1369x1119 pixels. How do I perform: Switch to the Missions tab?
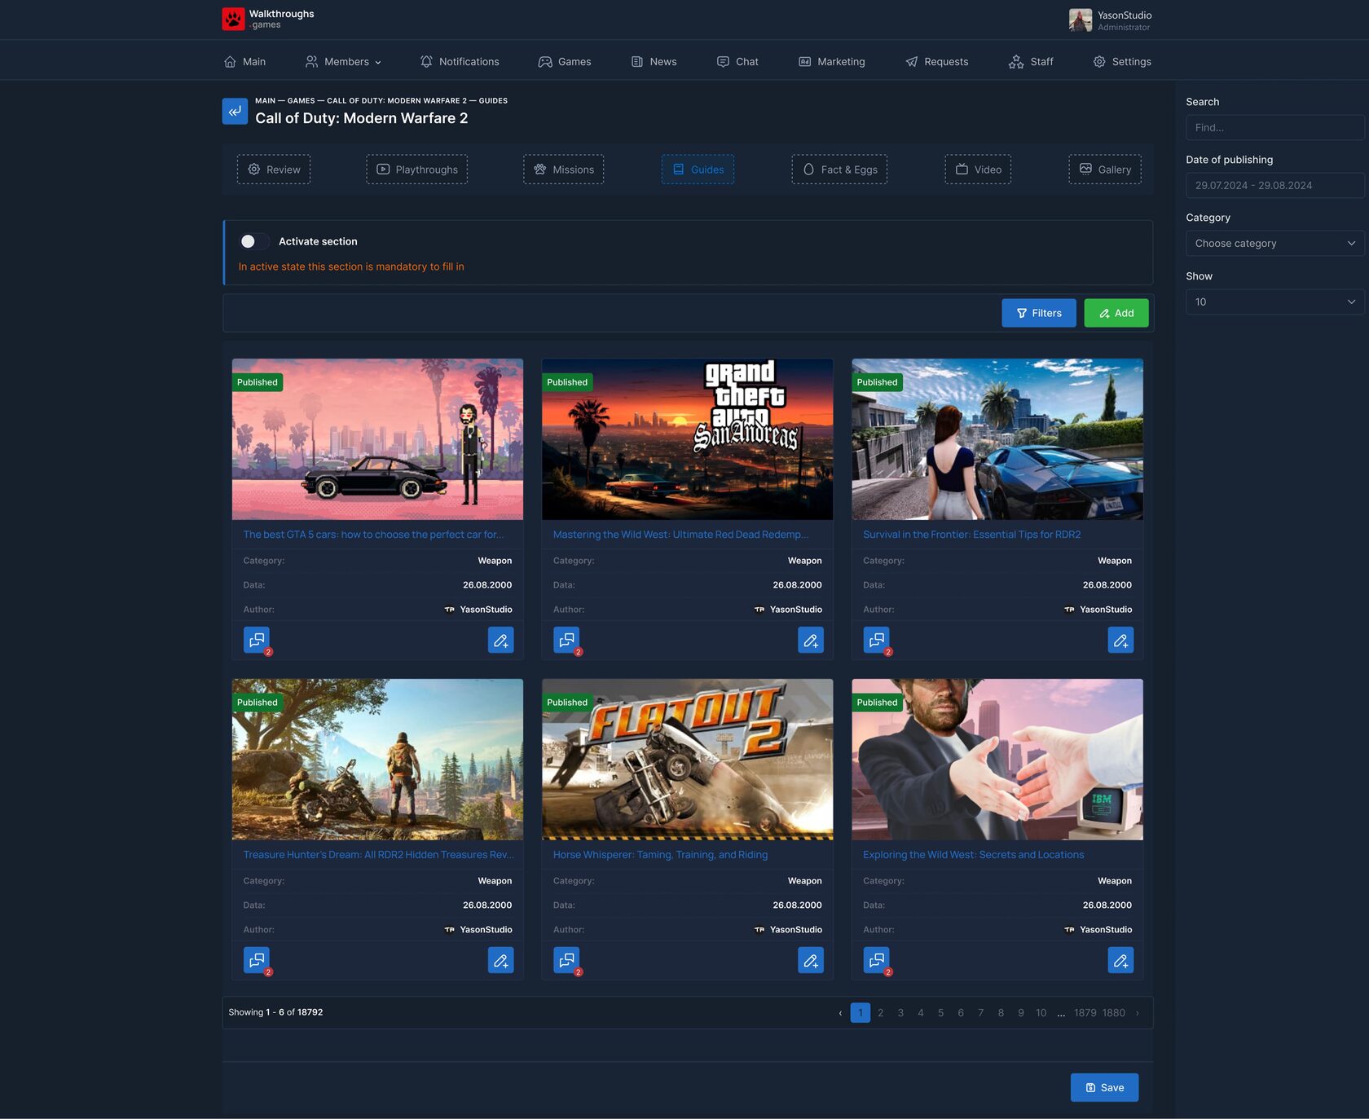563,170
